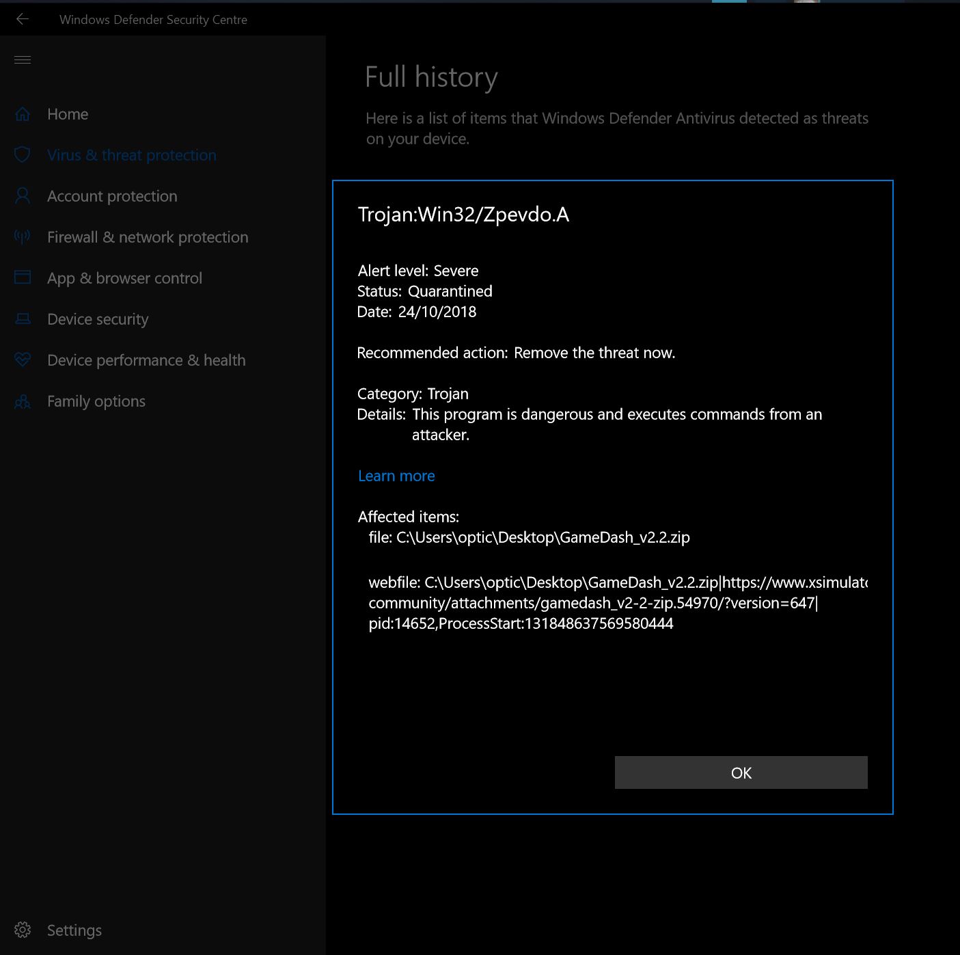Click the Full history heading
Image resolution: width=960 pixels, height=955 pixels.
pyautogui.click(x=431, y=77)
